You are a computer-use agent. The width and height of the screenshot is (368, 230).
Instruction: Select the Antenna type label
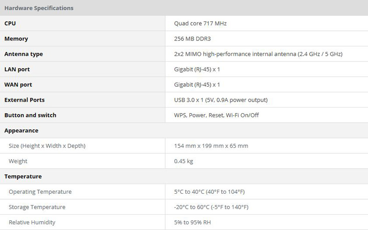(x=23, y=54)
